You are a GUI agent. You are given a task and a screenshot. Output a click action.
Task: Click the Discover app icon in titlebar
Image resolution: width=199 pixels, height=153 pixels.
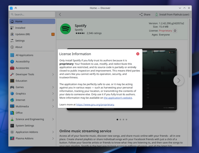pos(11,8)
